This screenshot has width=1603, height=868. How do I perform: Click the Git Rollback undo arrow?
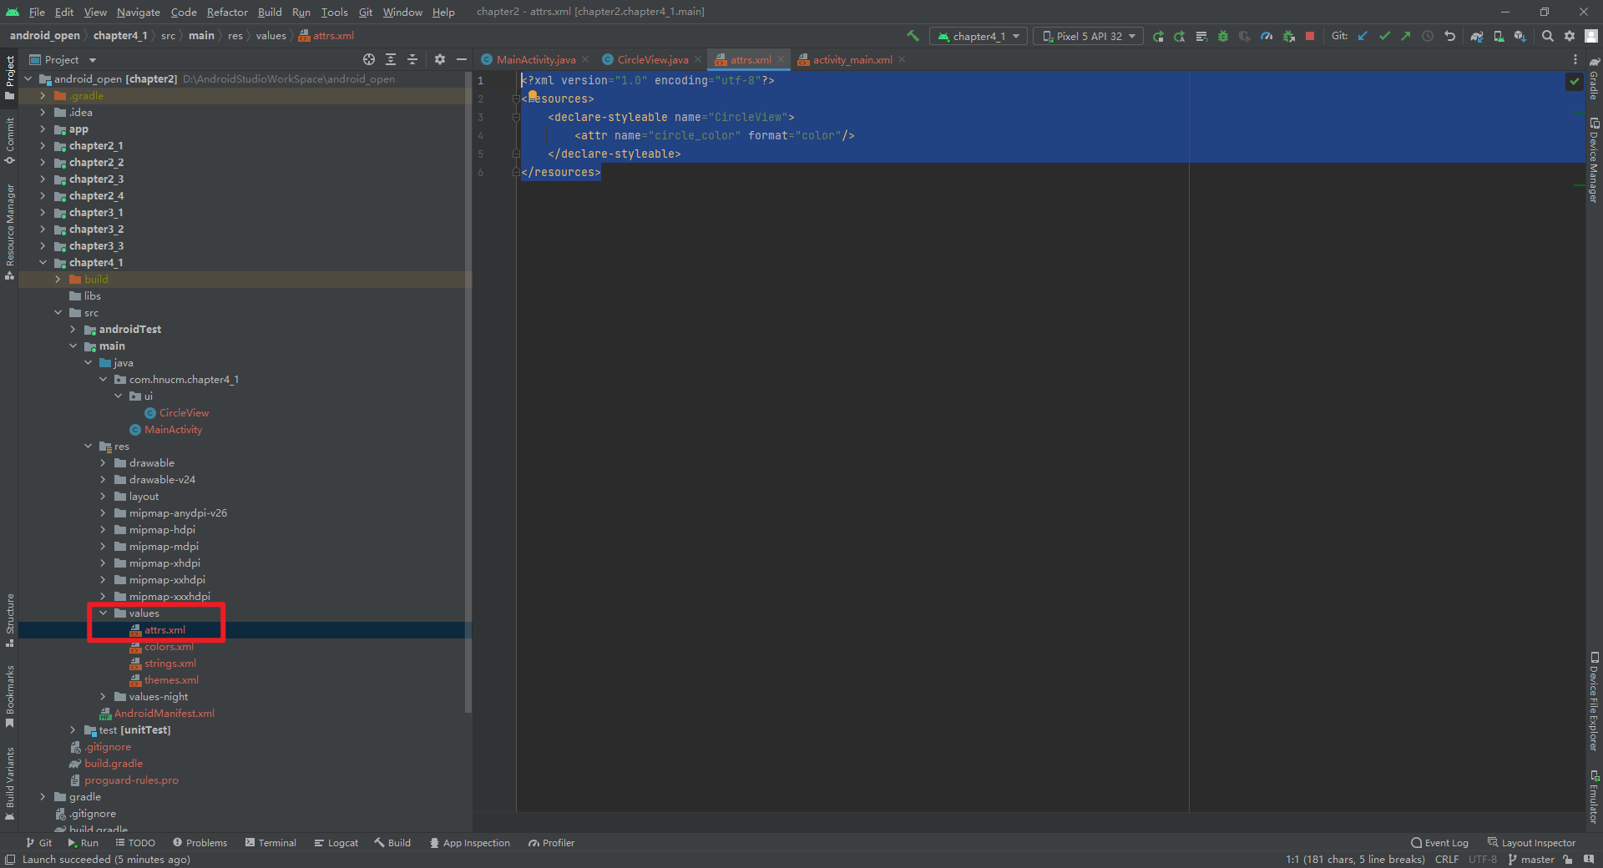pos(1449,36)
